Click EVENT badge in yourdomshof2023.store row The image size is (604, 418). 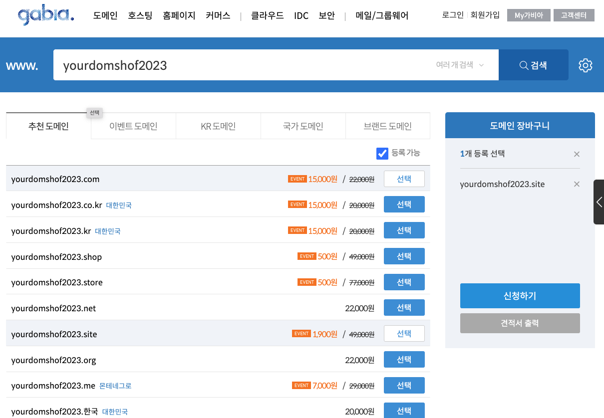click(x=307, y=282)
